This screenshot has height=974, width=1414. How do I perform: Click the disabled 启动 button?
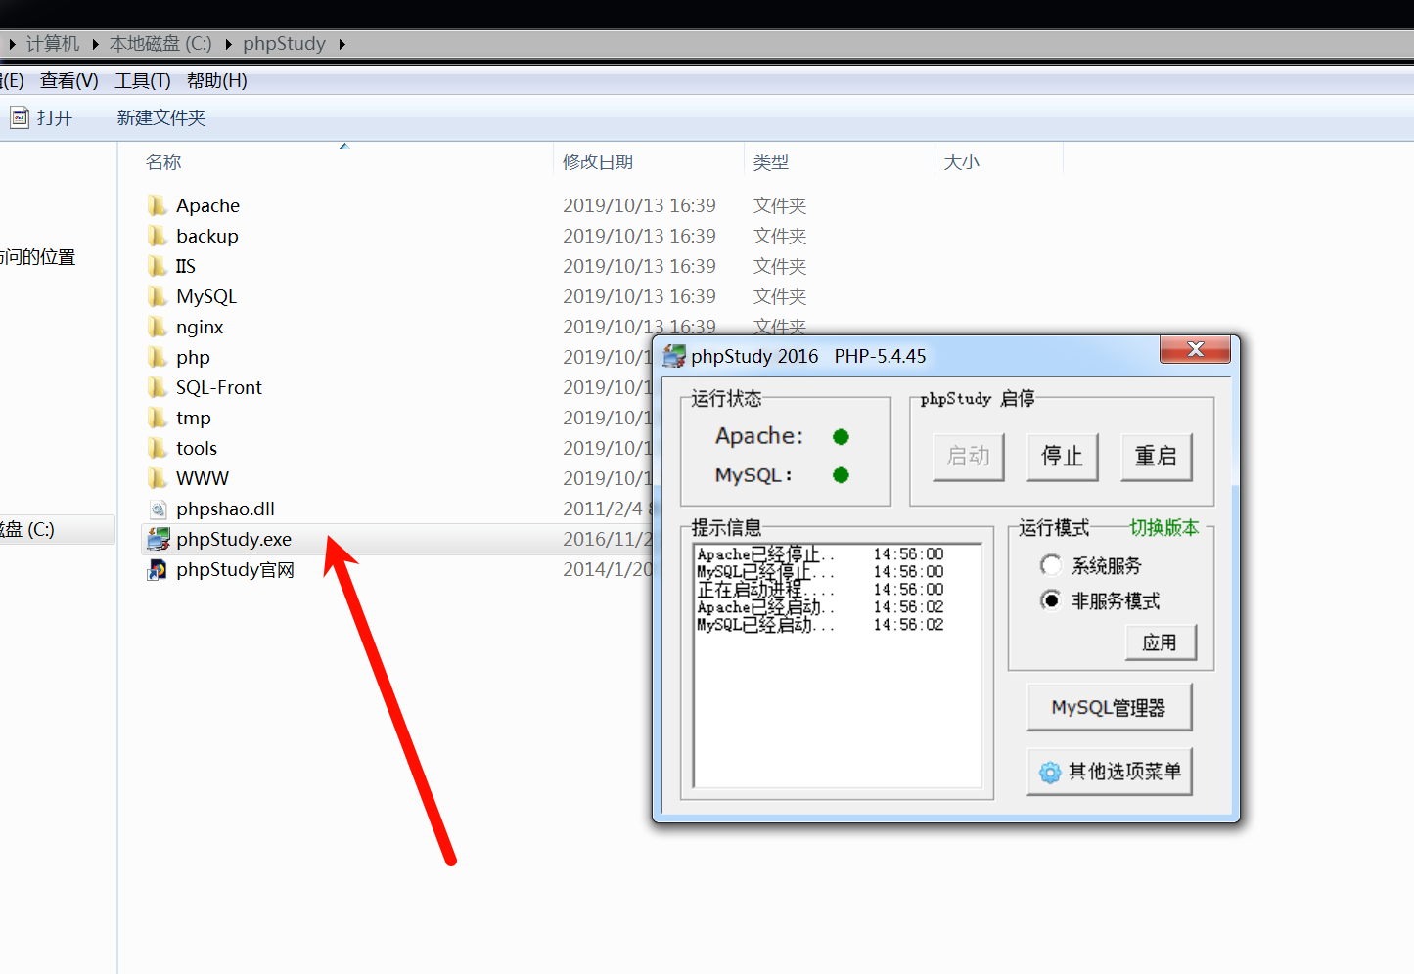(x=969, y=457)
